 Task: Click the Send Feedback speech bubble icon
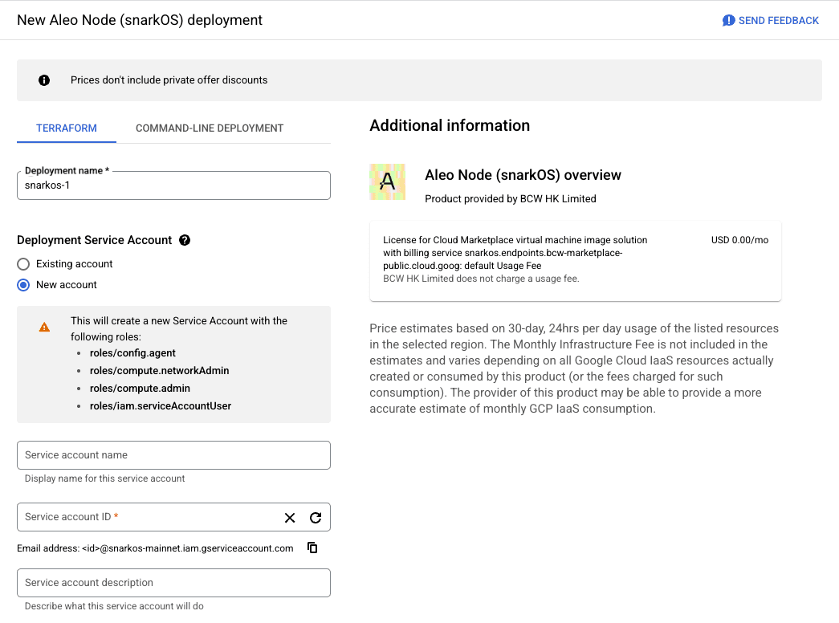tap(728, 20)
